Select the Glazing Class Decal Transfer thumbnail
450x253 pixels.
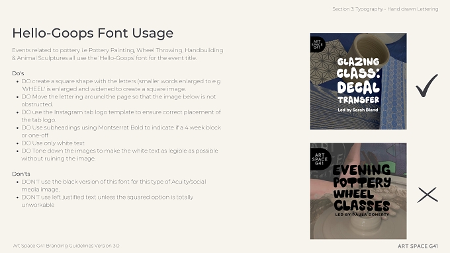358,81
